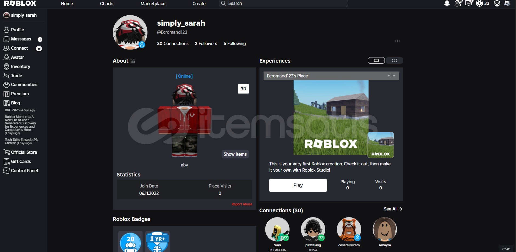
Task: Click the Roblox Studio icon in the top right
Action: tap(508, 3)
